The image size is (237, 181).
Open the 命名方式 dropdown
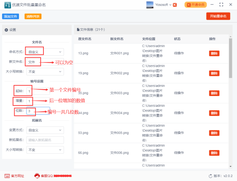tap(45, 52)
